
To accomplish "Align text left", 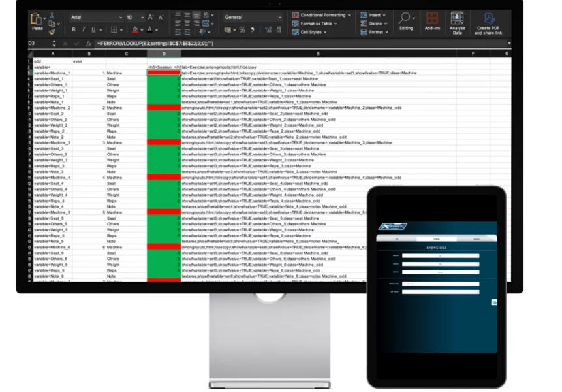I will pyautogui.click(x=178, y=24).
